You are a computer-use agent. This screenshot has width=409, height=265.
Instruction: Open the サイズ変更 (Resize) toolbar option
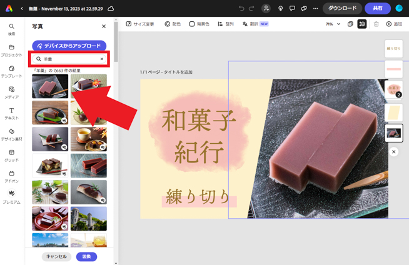(x=140, y=24)
